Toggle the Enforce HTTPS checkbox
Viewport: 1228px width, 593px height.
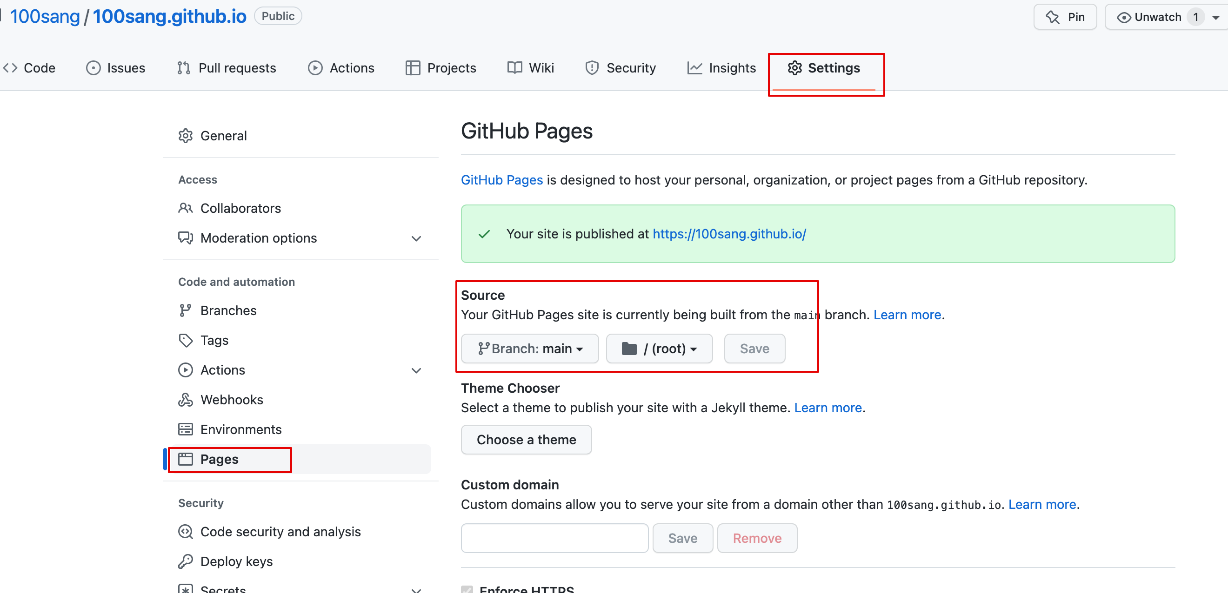point(467,589)
